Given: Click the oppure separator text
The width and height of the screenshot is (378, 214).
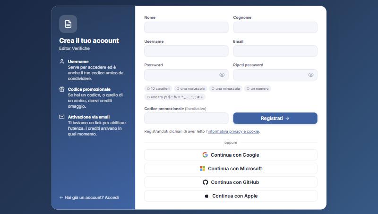Looking at the screenshot, I should point(231,143).
